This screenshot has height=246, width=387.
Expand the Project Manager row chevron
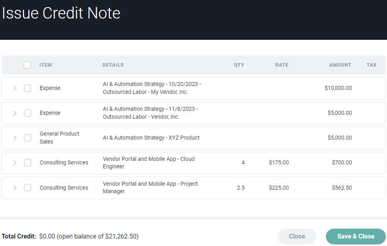point(15,188)
